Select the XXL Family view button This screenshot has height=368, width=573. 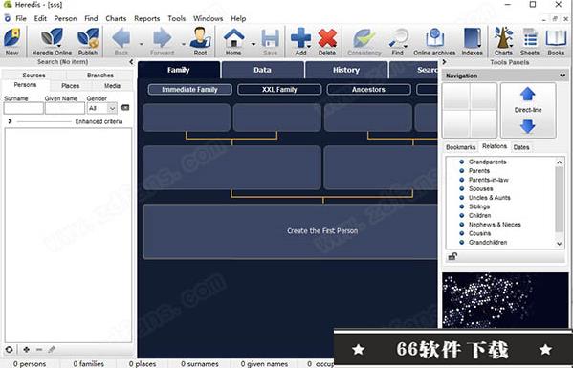click(x=279, y=90)
